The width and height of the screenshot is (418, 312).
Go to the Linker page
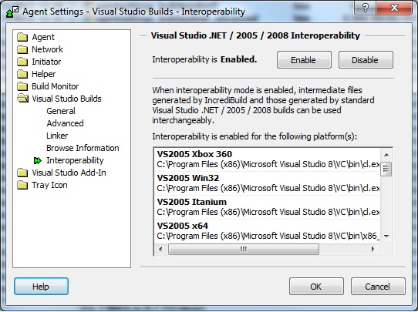click(x=57, y=136)
